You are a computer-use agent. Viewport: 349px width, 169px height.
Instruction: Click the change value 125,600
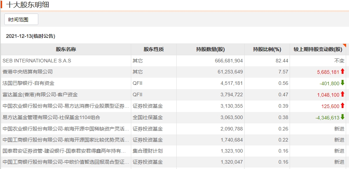click(330, 106)
